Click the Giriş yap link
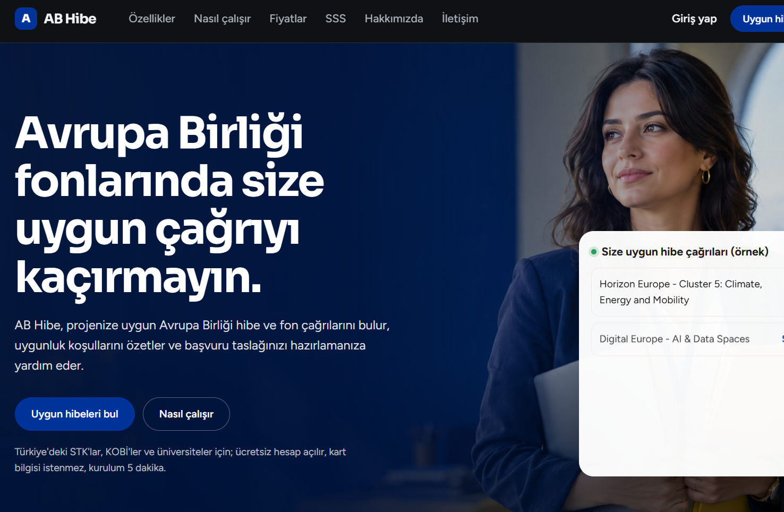Screen dimensions: 784x512 click(694, 19)
